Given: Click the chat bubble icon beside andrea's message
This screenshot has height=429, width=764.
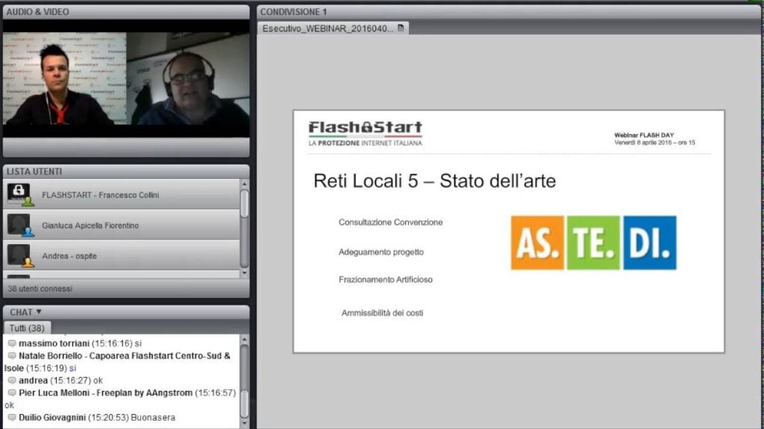Looking at the screenshot, I should click(x=12, y=381).
